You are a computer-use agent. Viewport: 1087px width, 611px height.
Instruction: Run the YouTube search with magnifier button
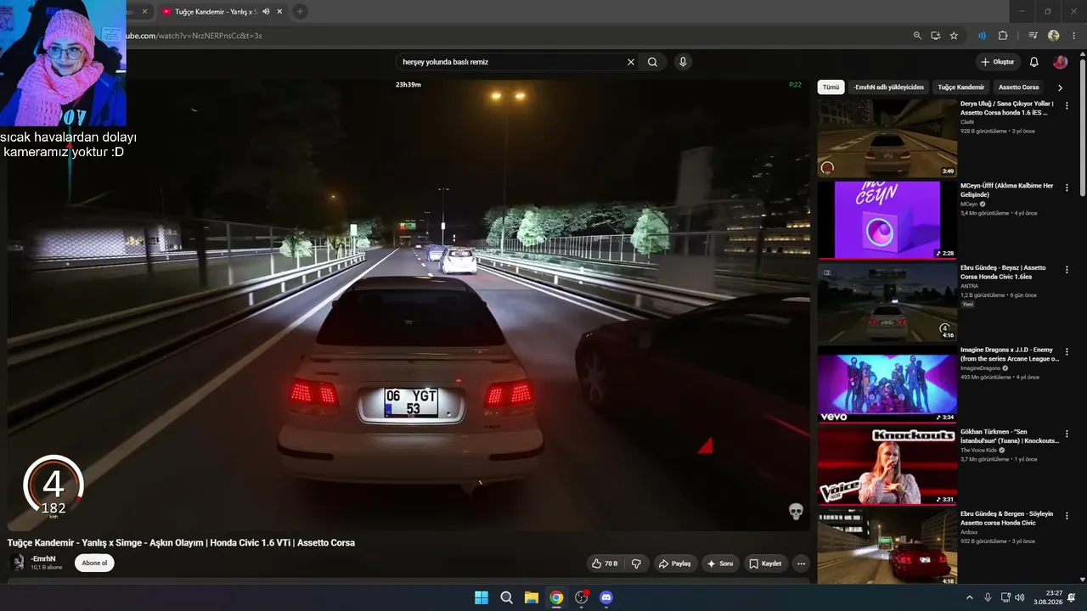coord(652,62)
